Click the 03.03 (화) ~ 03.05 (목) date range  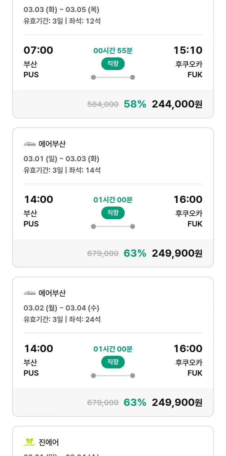coord(61,10)
